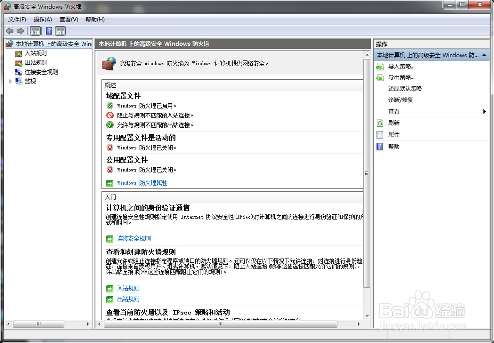
Task: Click the 刷新 refresh icon in the action pane
Action: click(380, 123)
